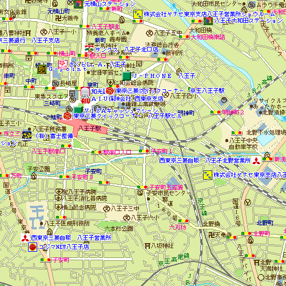286x286 pixels.
Task: Click the 子安公園 park label
Action: point(39,169)
